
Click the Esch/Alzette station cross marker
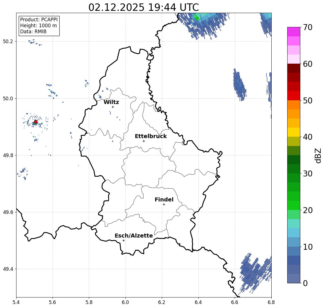(123, 241)
